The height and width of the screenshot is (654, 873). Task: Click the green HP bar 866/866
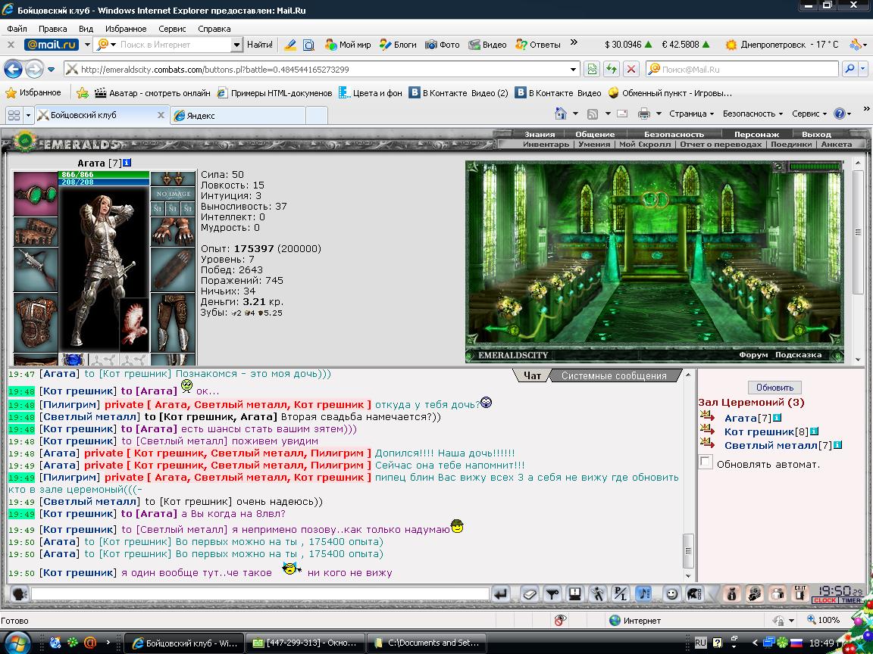pos(104,175)
